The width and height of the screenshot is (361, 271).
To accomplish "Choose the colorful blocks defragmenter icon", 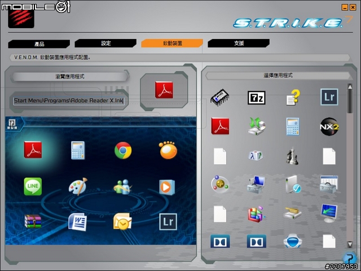I will coord(256,213).
